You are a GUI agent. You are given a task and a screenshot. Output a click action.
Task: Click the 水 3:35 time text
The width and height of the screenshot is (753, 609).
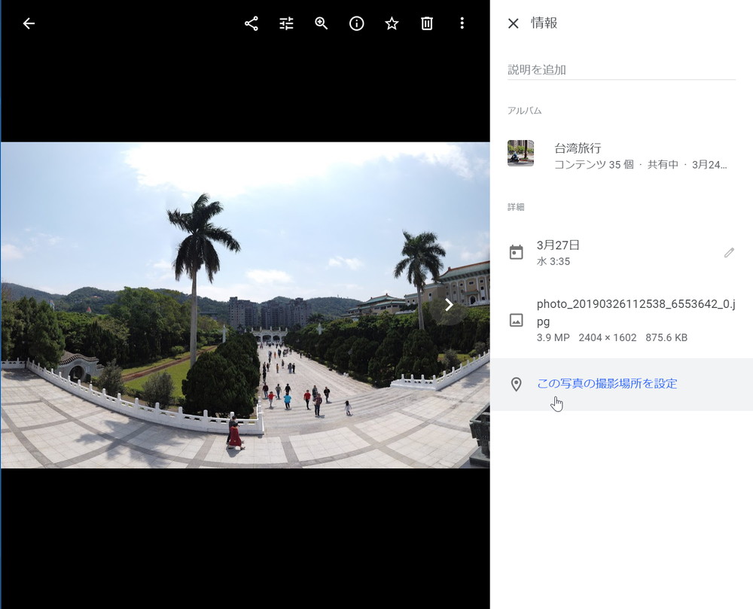[553, 261]
